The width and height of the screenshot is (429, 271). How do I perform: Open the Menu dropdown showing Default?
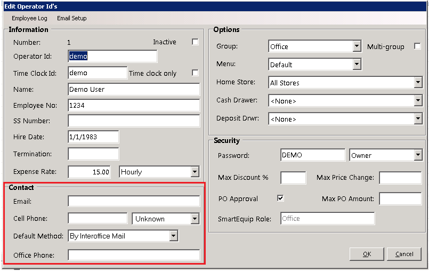pyautogui.click(x=357, y=65)
